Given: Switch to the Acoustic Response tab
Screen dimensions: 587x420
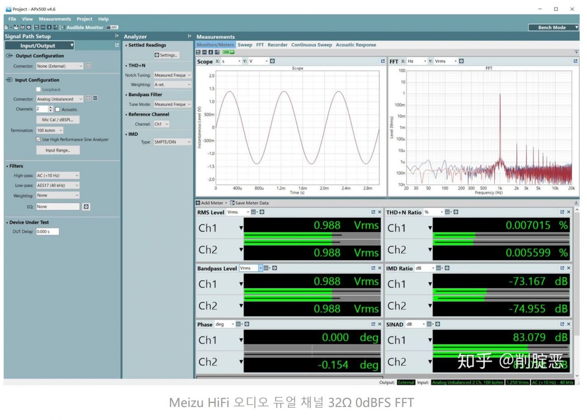Looking at the screenshot, I should pos(356,45).
